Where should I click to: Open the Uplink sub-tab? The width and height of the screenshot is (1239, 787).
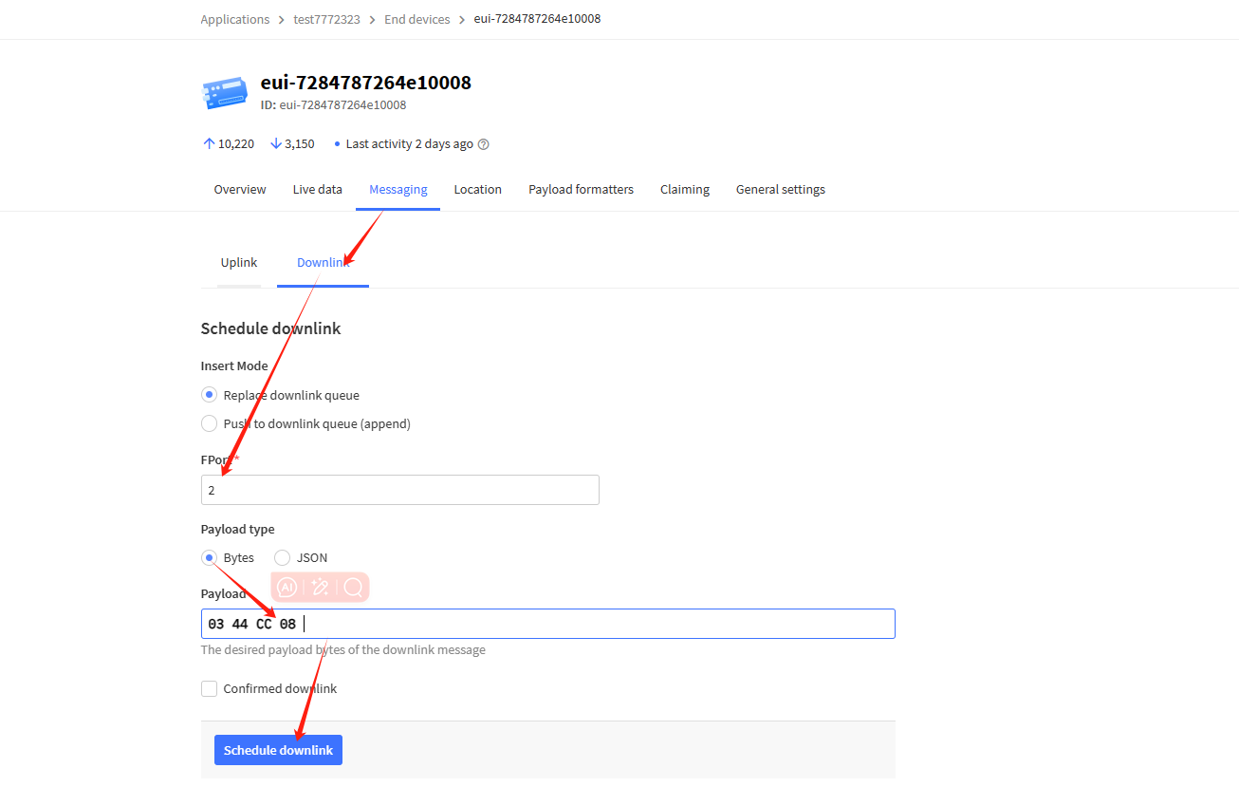coord(239,263)
